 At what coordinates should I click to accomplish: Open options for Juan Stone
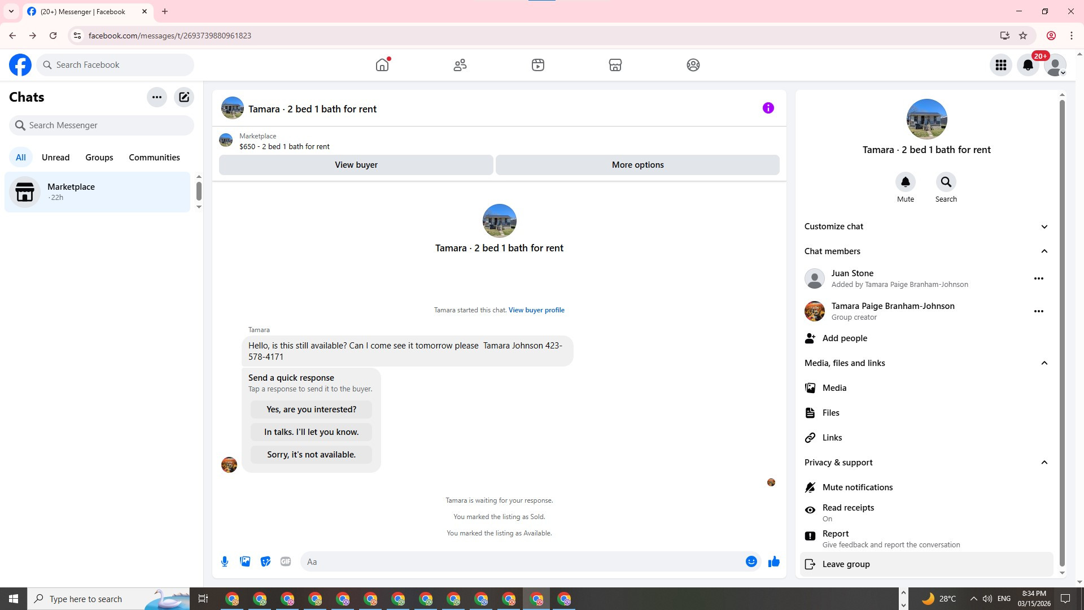1039,278
